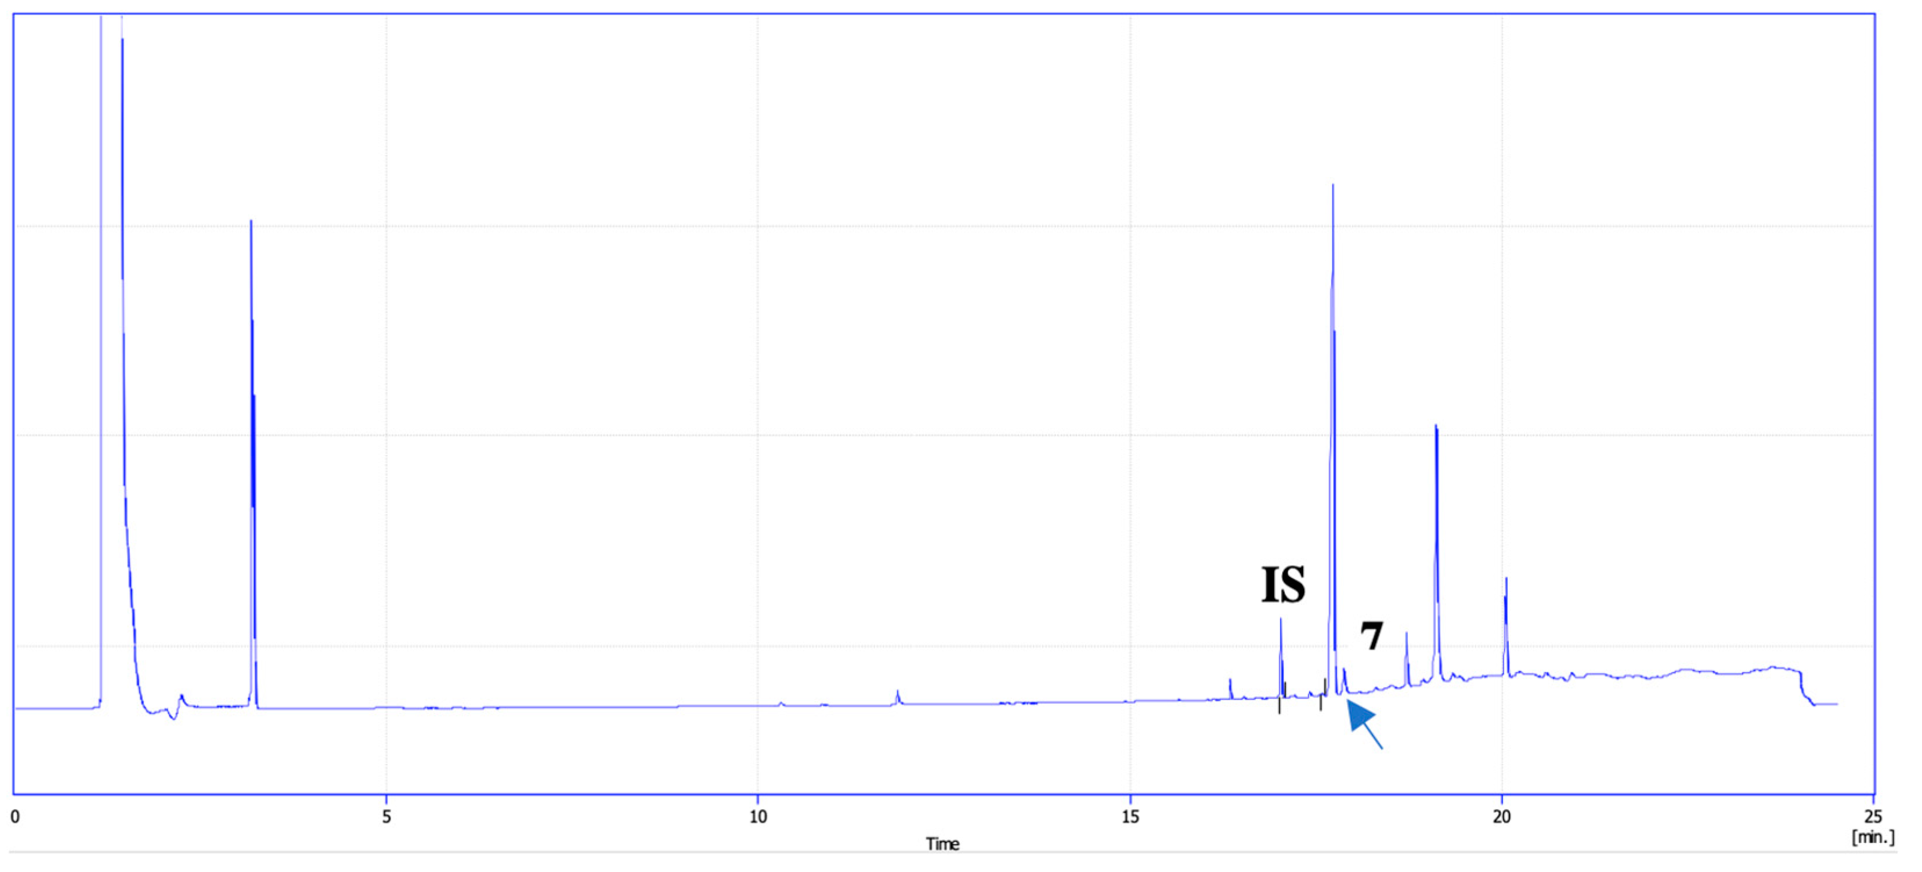Click the [min.] unit label
This screenshot has height=872, width=1922.
point(1873,837)
